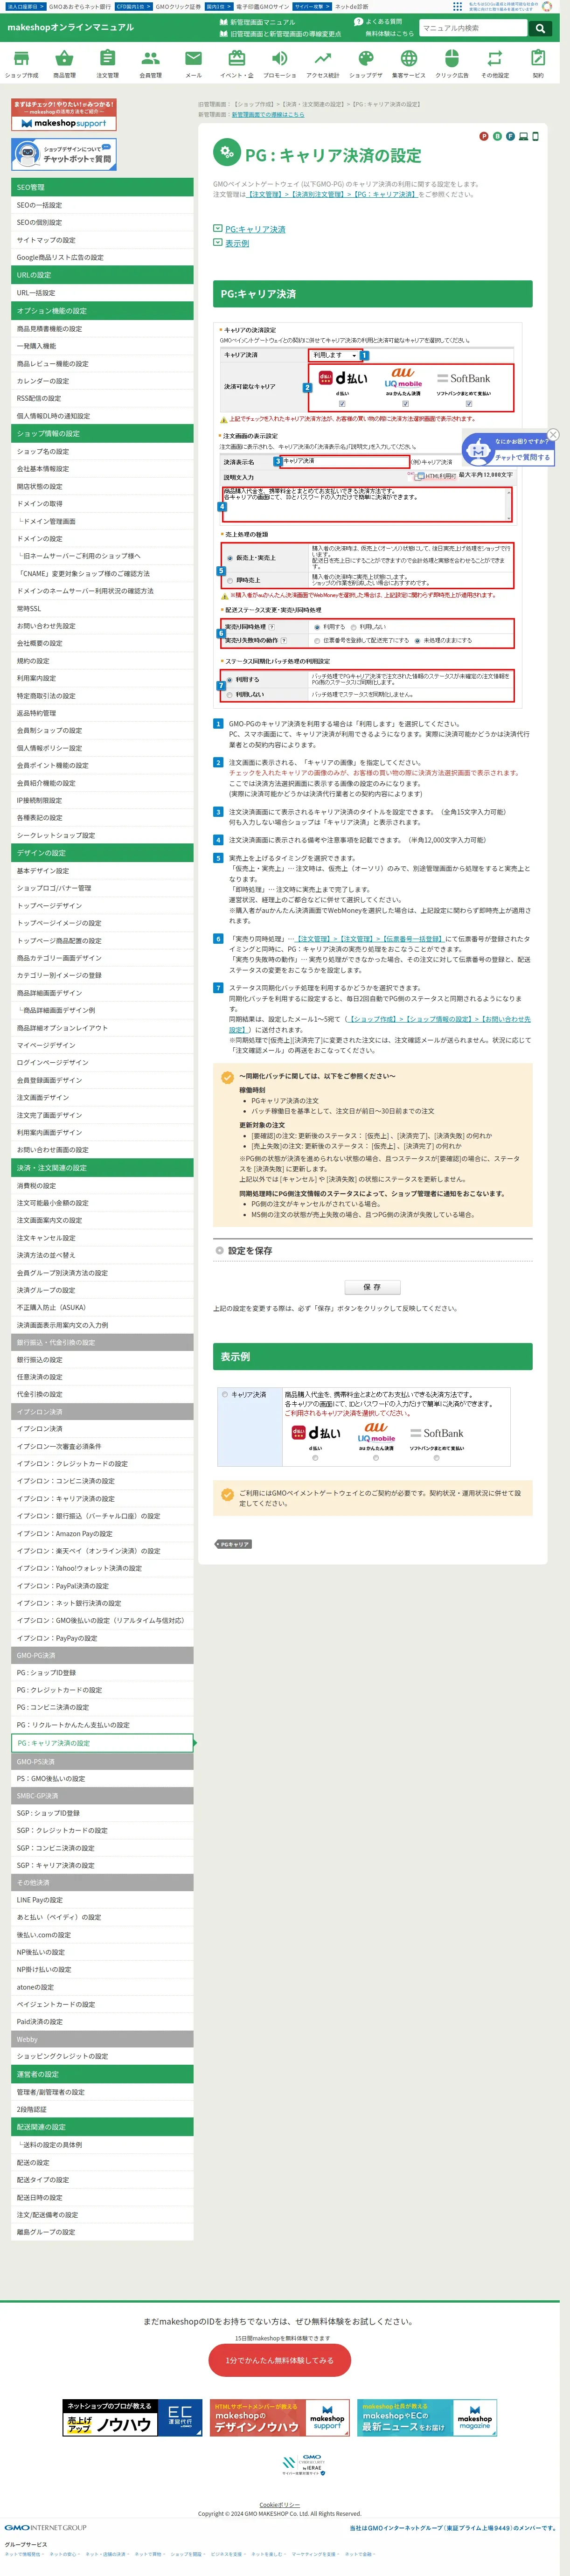Open the makeshop support banner
This screenshot has width=570, height=2576.
click(64, 115)
